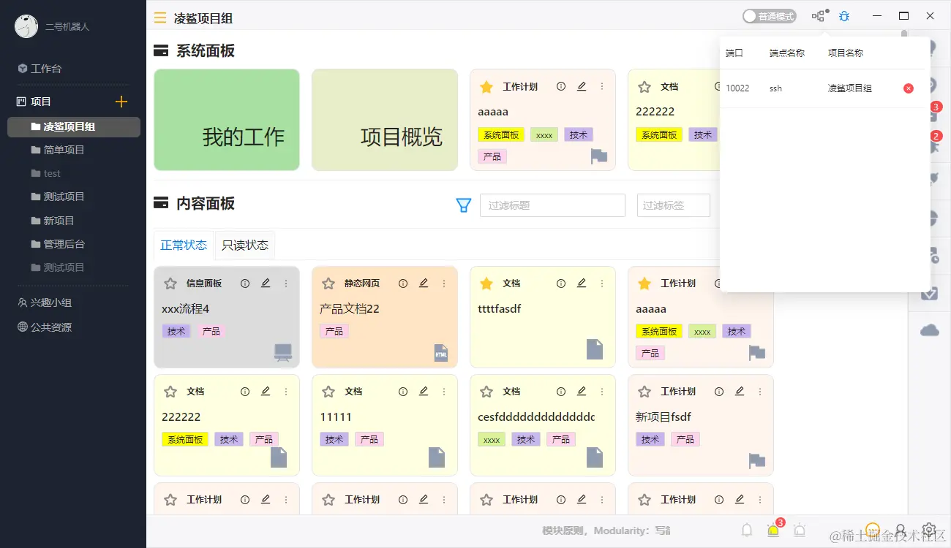Image resolution: width=951 pixels, height=548 pixels.
Task: Star the 新项目fsdf 工作计划 card
Action: (644, 392)
